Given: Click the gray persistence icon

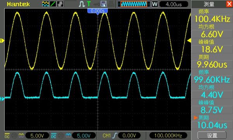Looking at the screenshot, I should [60, 4].
